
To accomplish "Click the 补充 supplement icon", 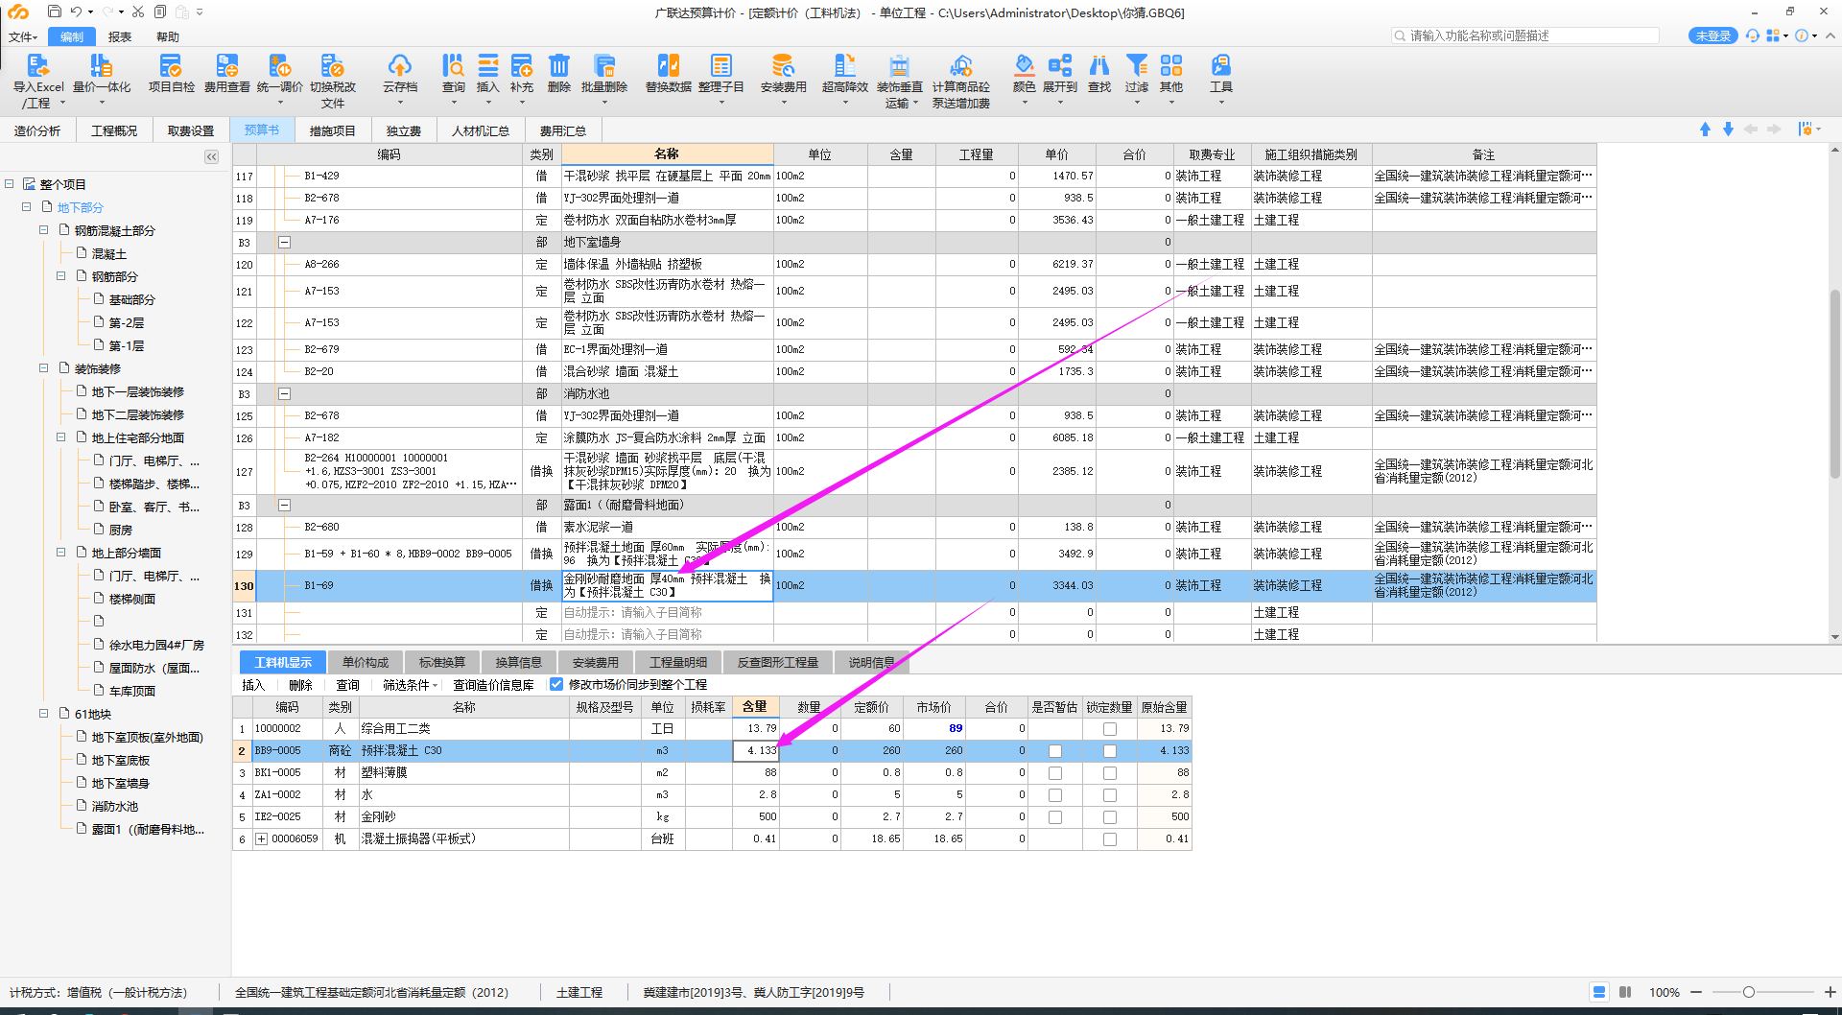I will (521, 65).
